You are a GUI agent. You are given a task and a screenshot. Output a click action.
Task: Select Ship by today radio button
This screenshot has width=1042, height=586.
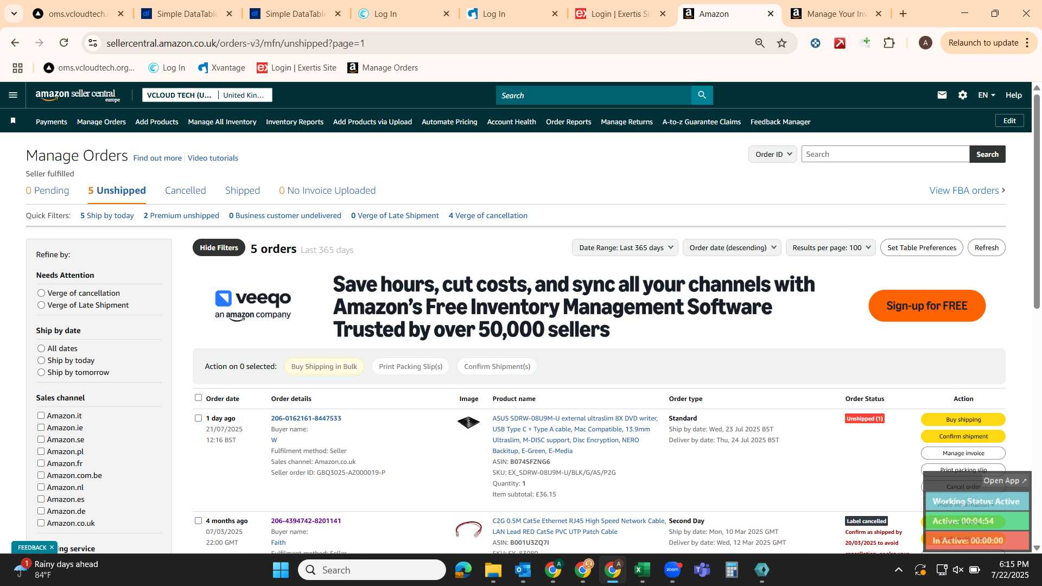click(x=41, y=360)
